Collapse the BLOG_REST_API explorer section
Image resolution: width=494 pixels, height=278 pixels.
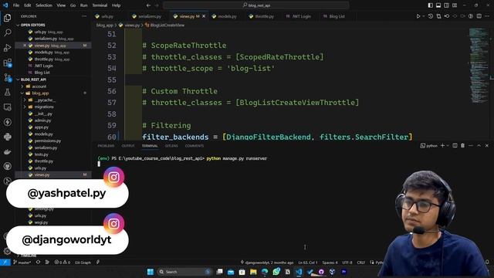tap(33, 80)
